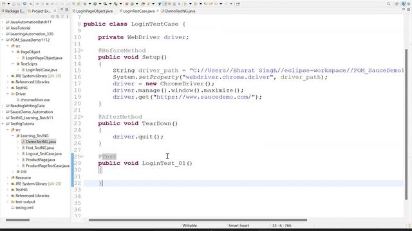This screenshot has width=412, height=231.
Task: Collapse the POM_SauceDemo1112 project
Action: click(3, 40)
